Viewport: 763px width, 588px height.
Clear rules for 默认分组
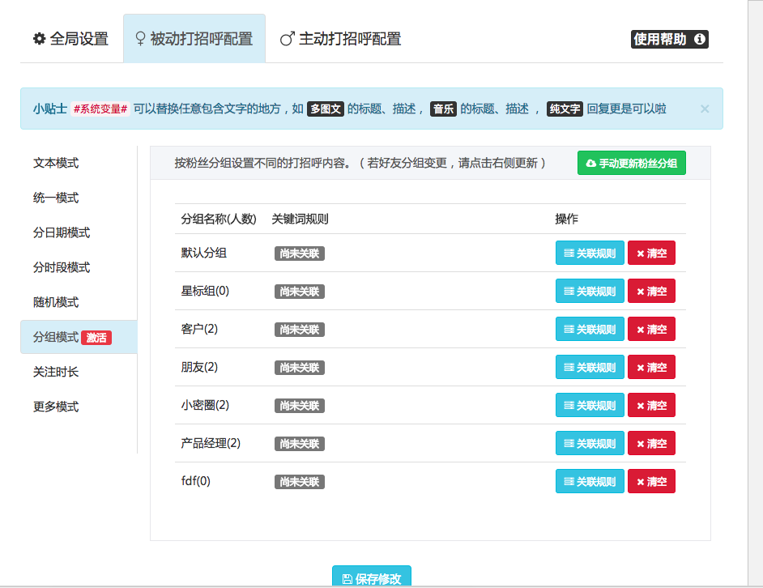pos(651,254)
